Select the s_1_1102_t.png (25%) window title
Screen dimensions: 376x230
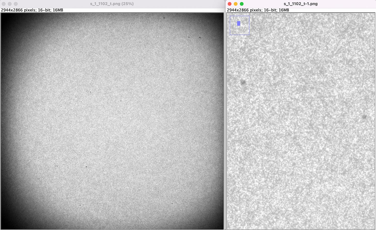pos(112,4)
